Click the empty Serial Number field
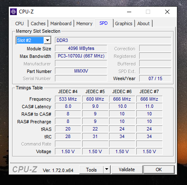The width and height of the screenshot is (187, 185). pyautogui.click(x=81, y=78)
